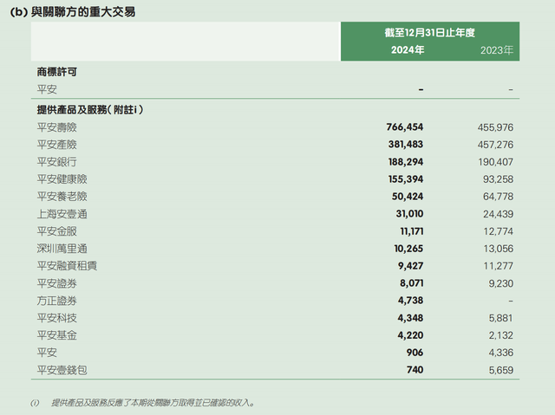Select the row label 平安融資租賃

(x=67, y=266)
